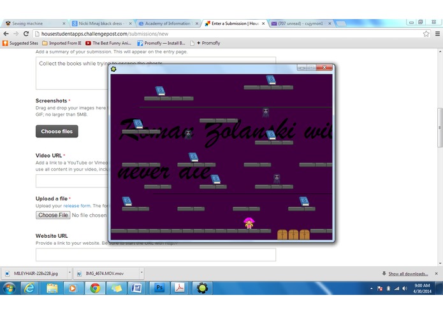This screenshot has width=443, height=314.
Task: Open the Imported From IE bookmarks folder
Action: tap(62, 43)
